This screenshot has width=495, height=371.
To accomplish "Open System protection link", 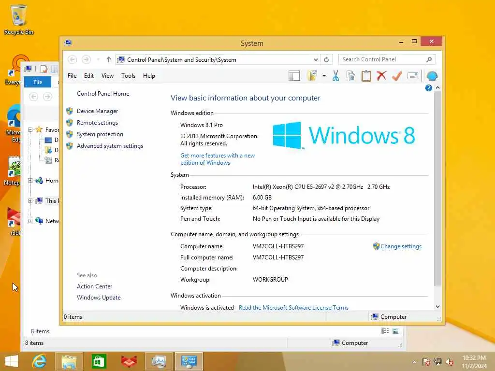I will (x=100, y=134).
